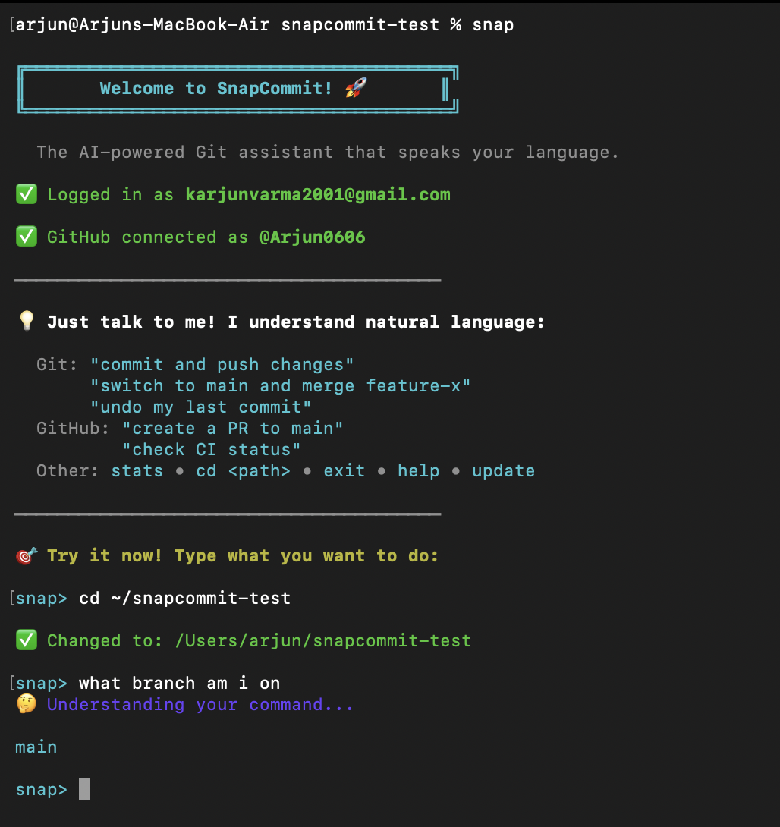Click the thinking face emoji

click(26, 705)
